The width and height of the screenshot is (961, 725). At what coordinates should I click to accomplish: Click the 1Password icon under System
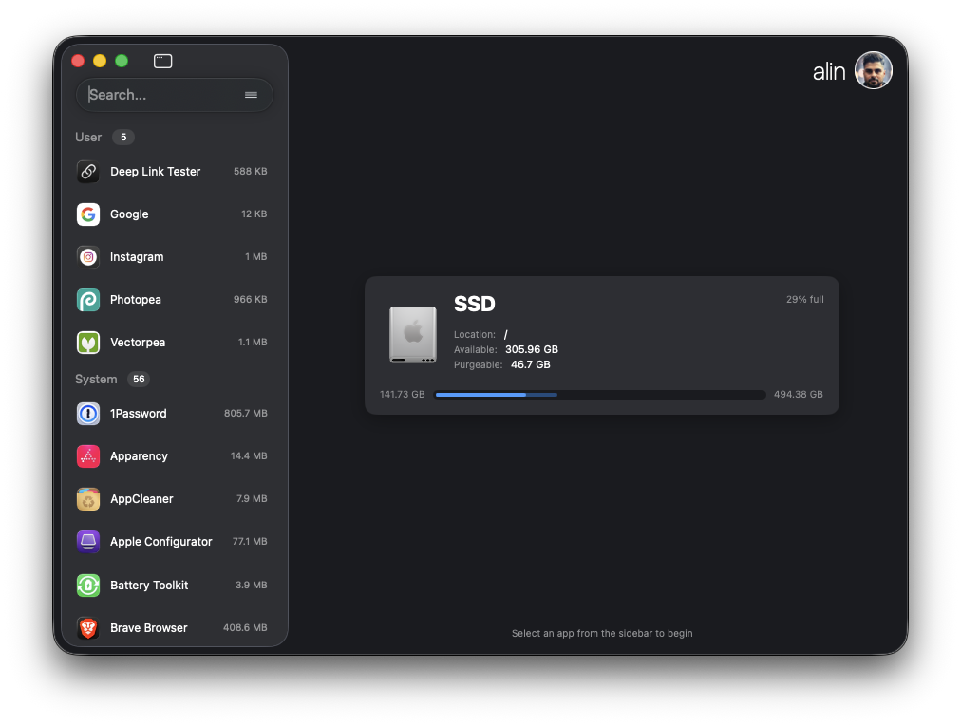pos(87,413)
